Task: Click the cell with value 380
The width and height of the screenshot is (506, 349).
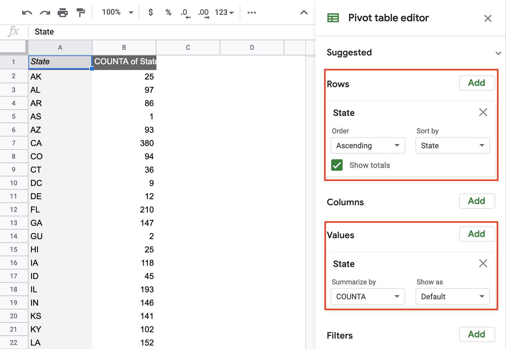Action: tap(124, 143)
